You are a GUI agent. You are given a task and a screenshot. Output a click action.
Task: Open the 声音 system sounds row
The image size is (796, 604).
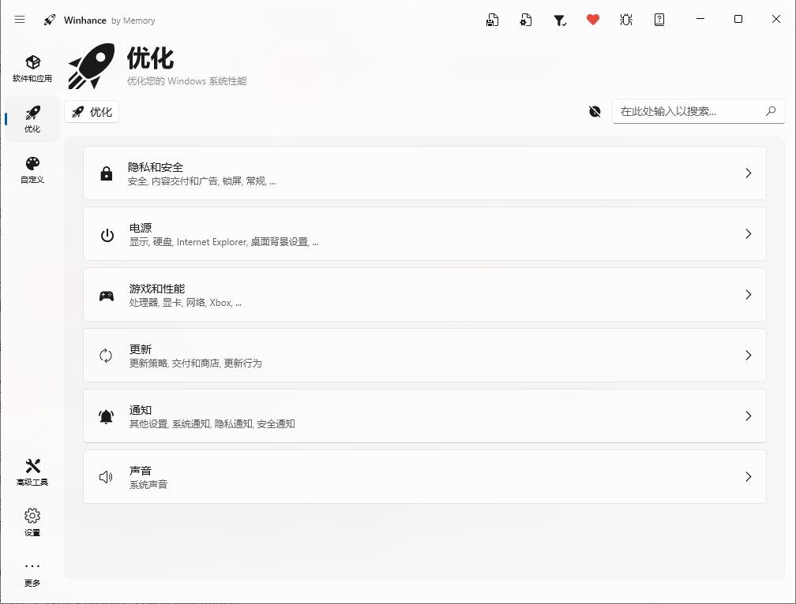[425, 476]
